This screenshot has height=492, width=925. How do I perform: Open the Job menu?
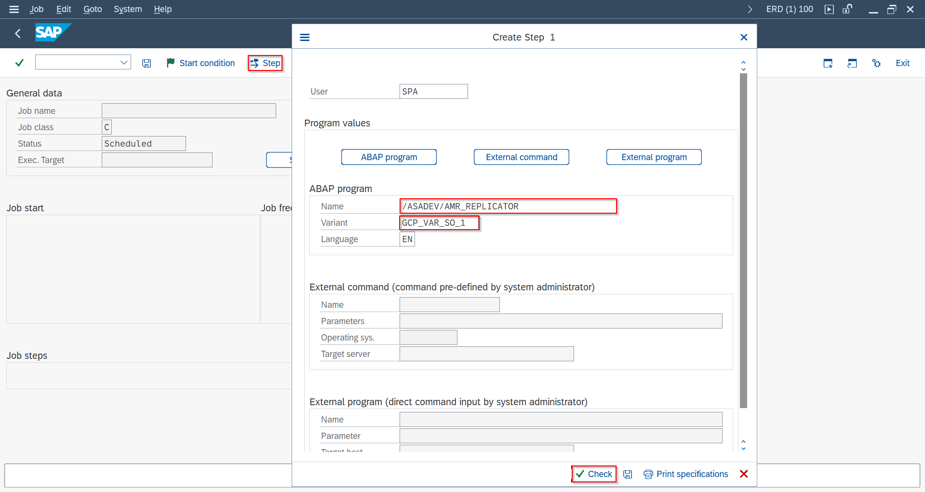click(37, 9)
